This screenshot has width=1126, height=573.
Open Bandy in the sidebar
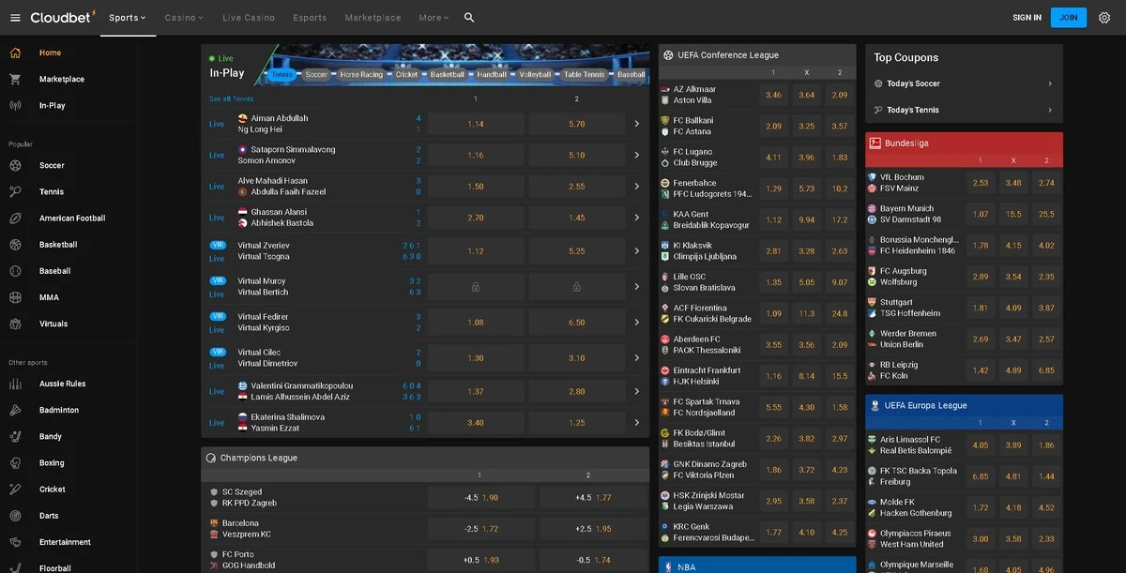click(x=51, y=436)
